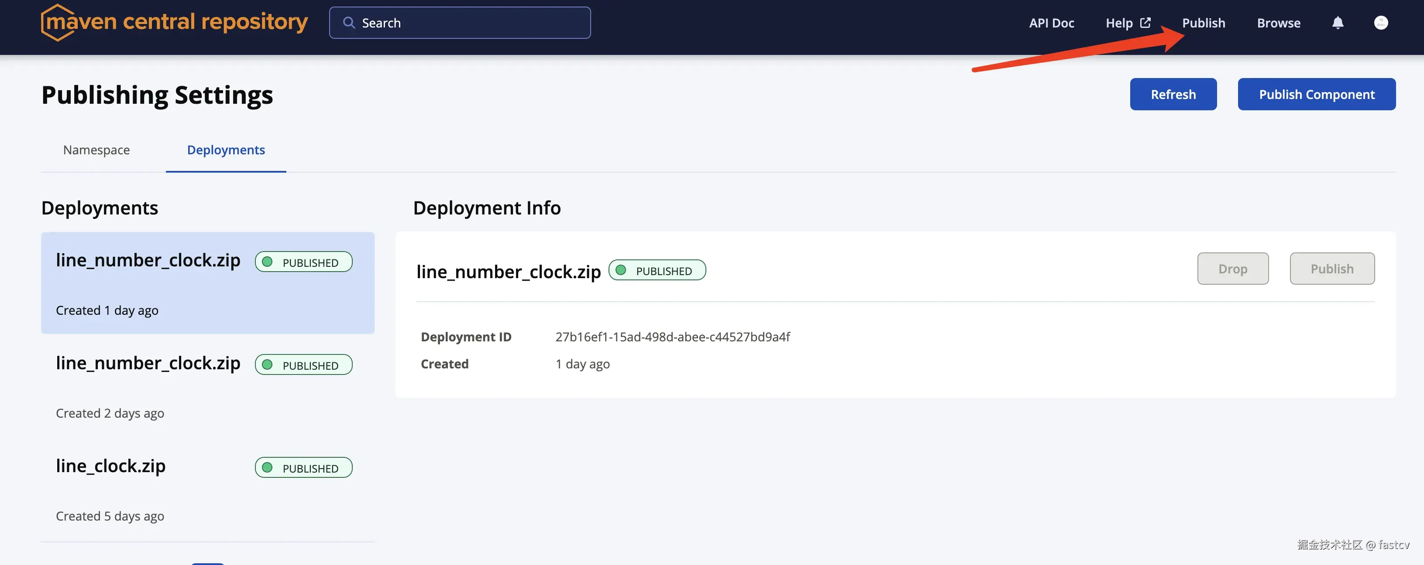Click the PUBLISHED status badge in Deployment Info

click(657, 270)
